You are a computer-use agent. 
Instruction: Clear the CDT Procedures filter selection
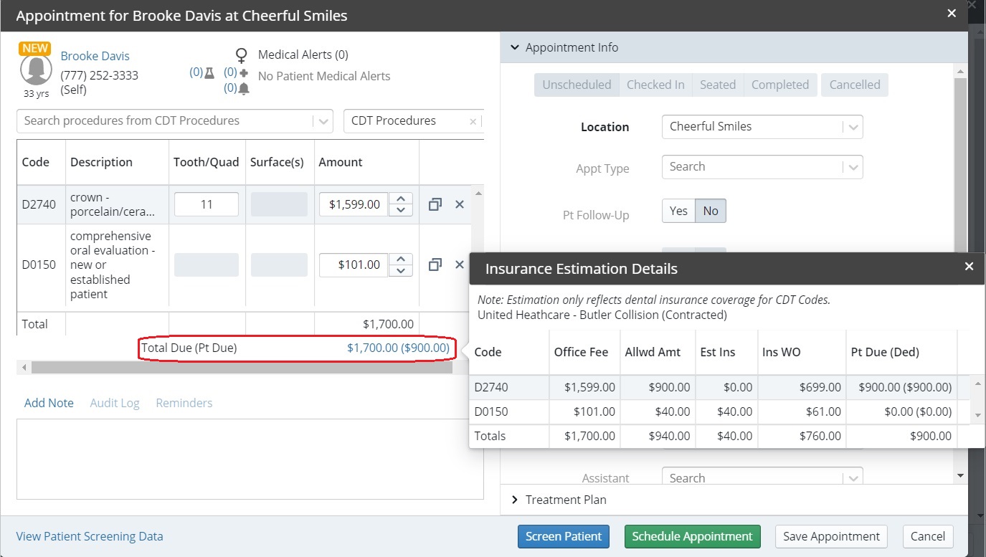point(473,121)
